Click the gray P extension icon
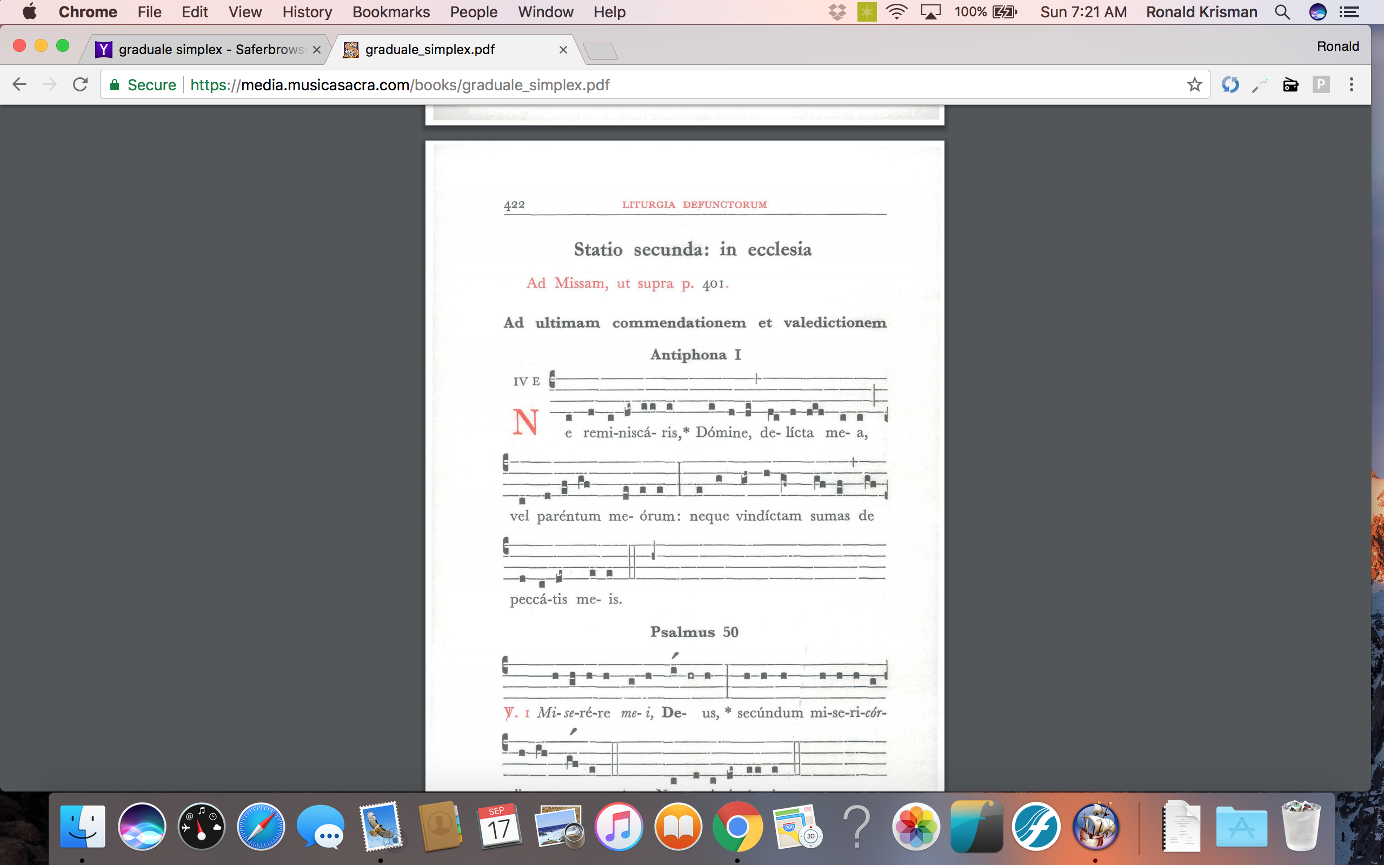The width and height of the screenshot is (1384, 865). (x=1321, y=85)
